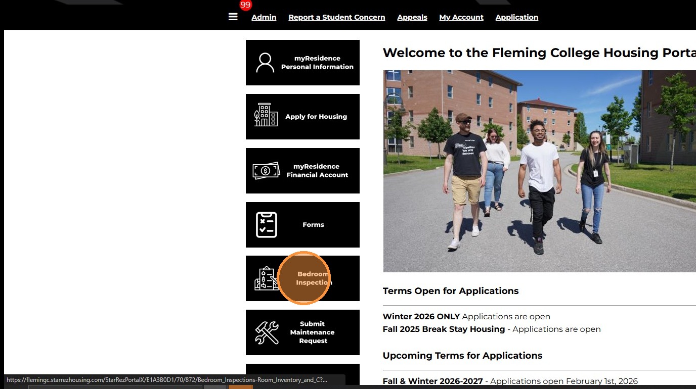Image resolution: width=696 pixels, height=389 pixels.
Task: Open the hamburger menu icon
Action: pos(233,17)
